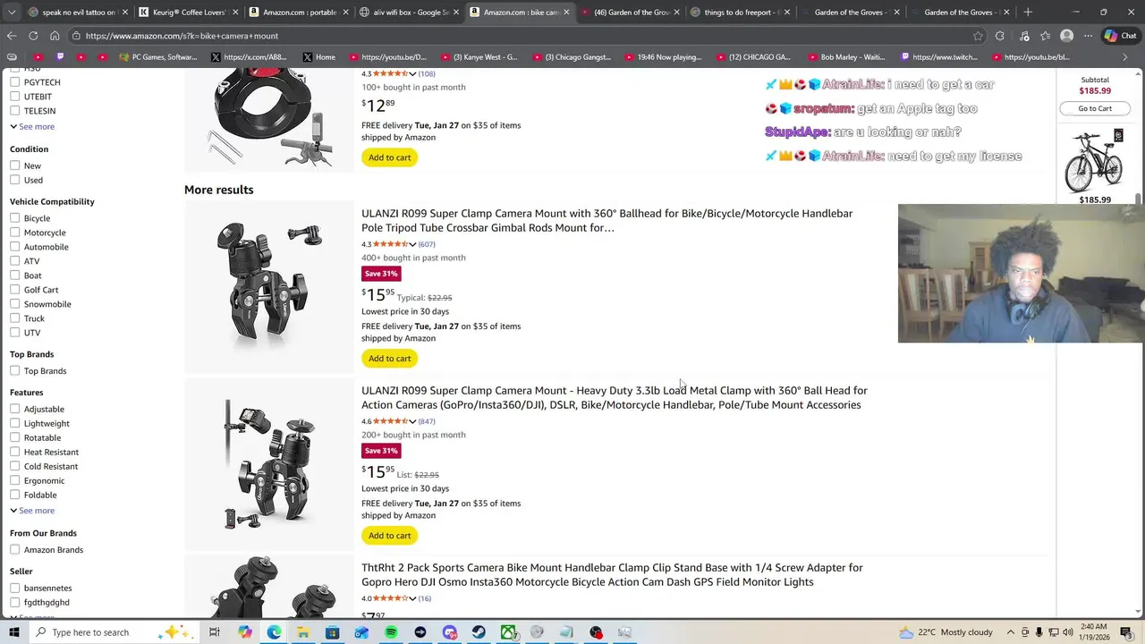Open Outlook from taskbar
The width and height of the screenshot is (1145, 644).
(x=361, y=632)
